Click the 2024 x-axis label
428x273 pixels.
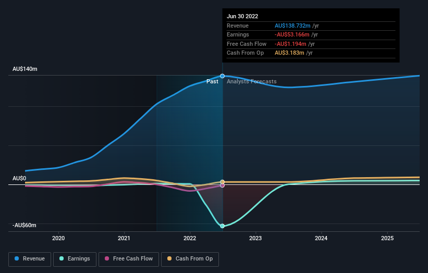click(x=321, y=239)
